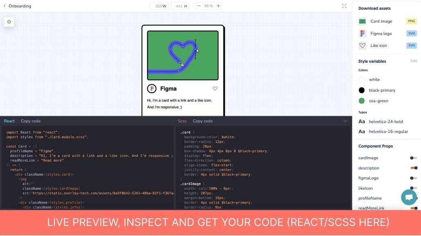
Task: Click the Figma logo asset thumbnail
Action: point(362,33)
